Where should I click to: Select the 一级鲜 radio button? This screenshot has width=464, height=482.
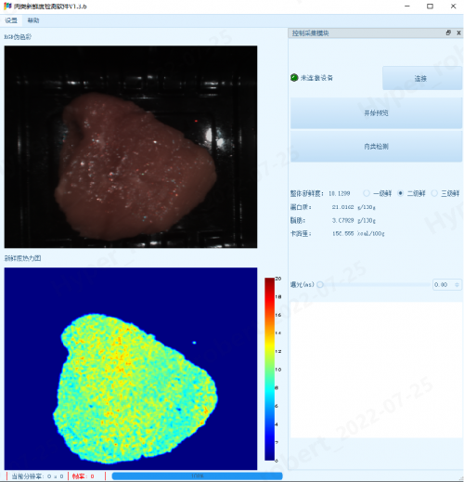pyautogui.click(x=367, y=193)
